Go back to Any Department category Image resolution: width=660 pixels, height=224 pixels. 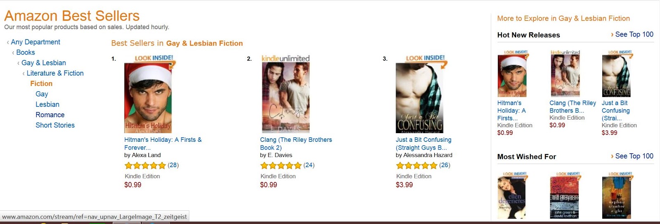pos(35,42)
